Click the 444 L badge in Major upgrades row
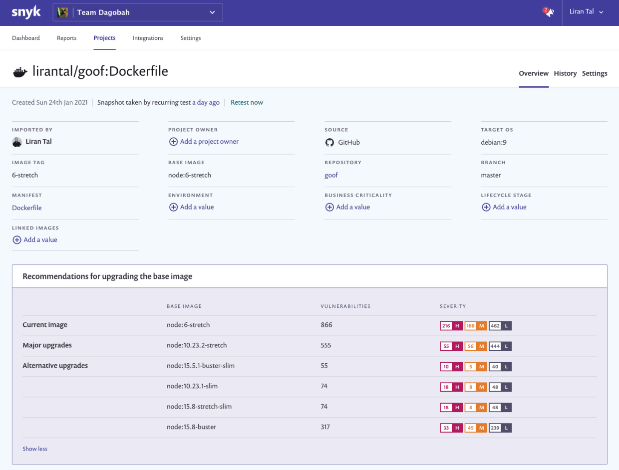The width and height of the screenshot is (619, 470). pos(500,346)
